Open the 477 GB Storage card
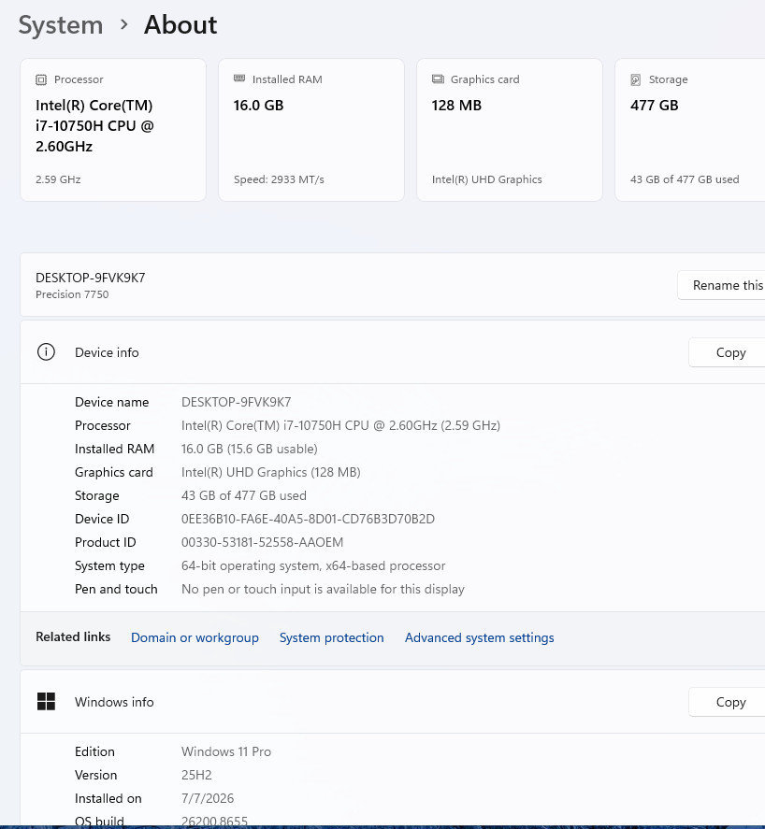Viewport: 765px width, 829px height. pos(690,130)
